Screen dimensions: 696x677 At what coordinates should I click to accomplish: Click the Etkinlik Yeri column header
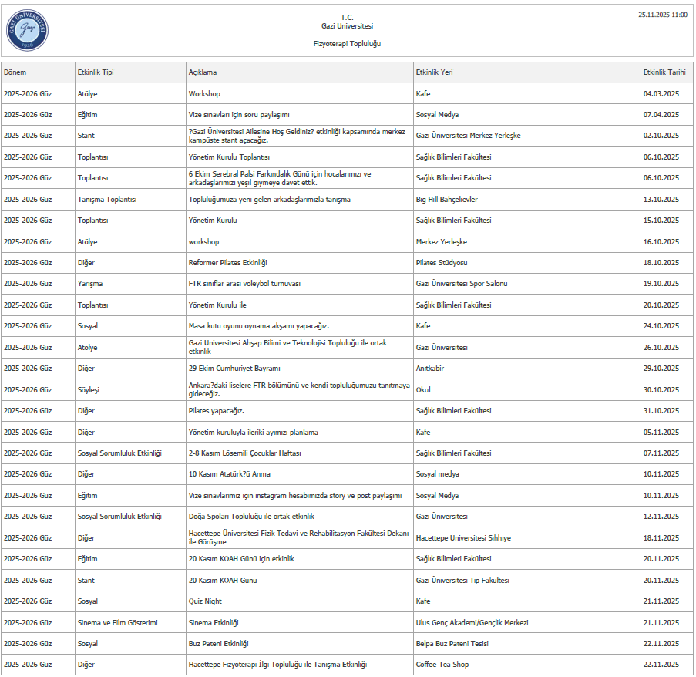point(434,72)
